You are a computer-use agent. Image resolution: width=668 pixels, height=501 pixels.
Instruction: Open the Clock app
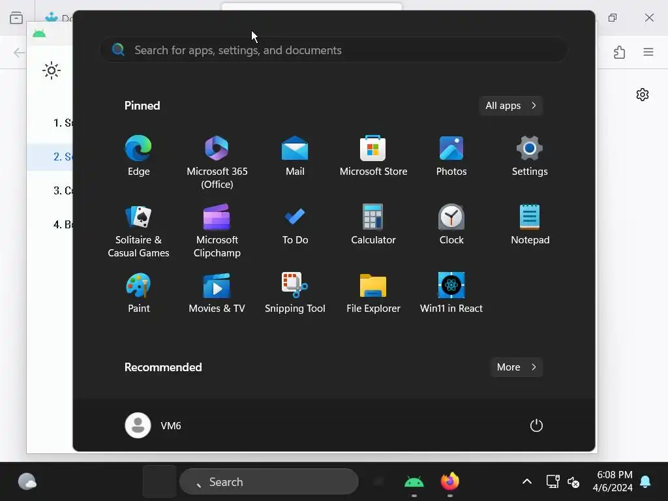451,224
